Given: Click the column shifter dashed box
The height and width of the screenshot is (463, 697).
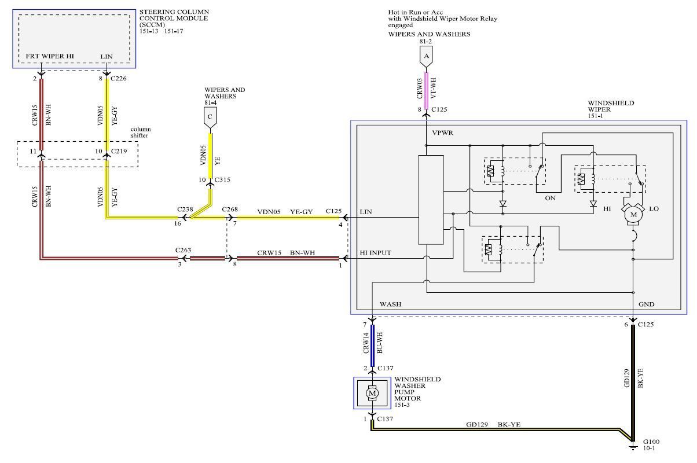Looking at the screenshot, I should [78, 154].
